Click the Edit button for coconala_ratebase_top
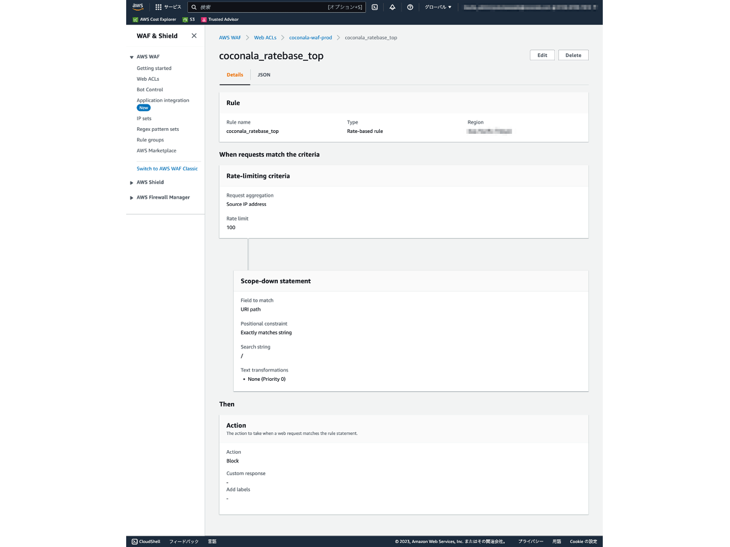Image resolution: width=730 pixels, height=547 pixels. tap(542, 55)
